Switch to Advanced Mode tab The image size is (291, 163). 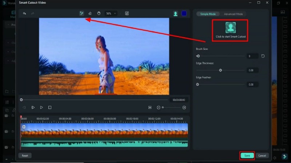point(233,14)
